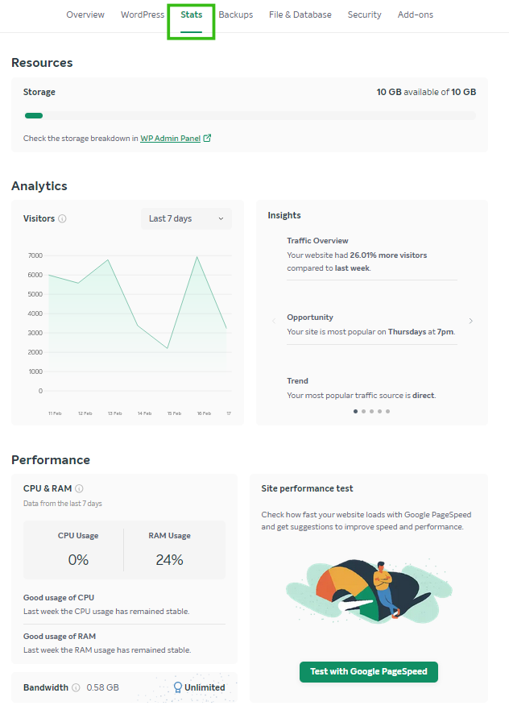This screenshot has width=509, height=718.
Task: Select the third insights carousel dot
Action: click(371, 411)
